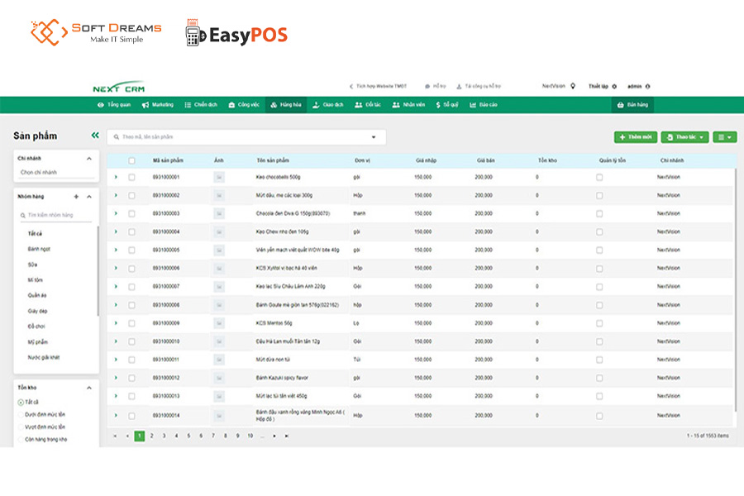This screenshot has width=744, height=496.
Task: Open the Bán hàng sales screen
Action: click(633, 105)
